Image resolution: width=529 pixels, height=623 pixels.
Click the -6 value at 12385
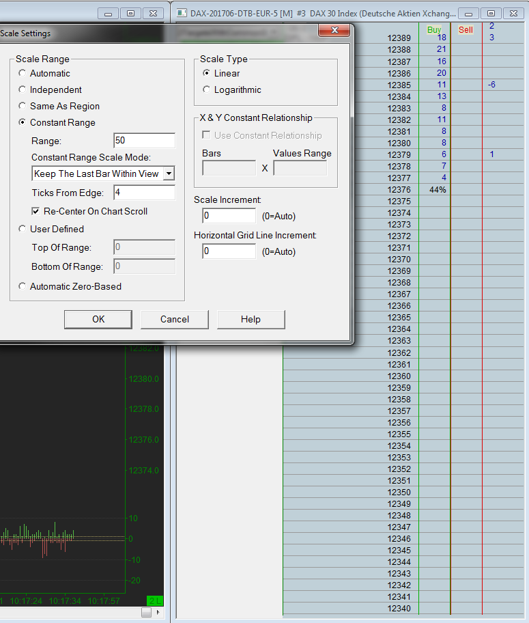click(x=491, y=84)
